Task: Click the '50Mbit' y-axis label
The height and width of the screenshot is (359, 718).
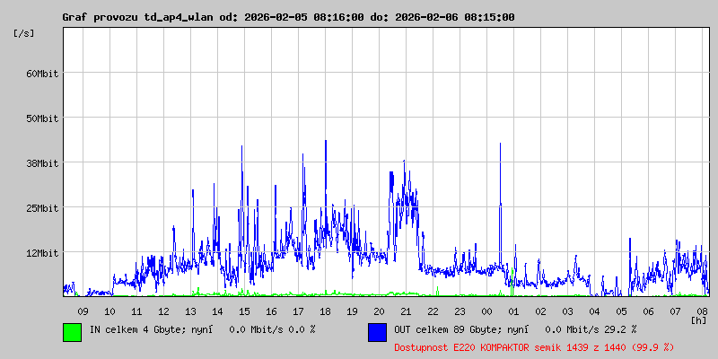Action: (42, 118)
